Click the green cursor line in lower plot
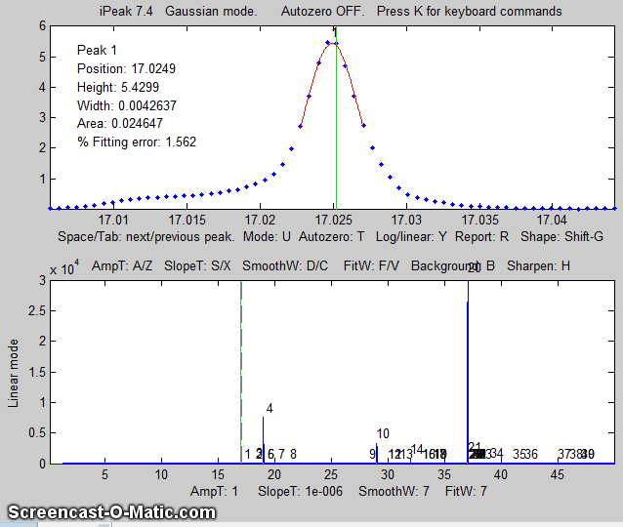Viewport: 623px width, 527px height. coord(241,371)
